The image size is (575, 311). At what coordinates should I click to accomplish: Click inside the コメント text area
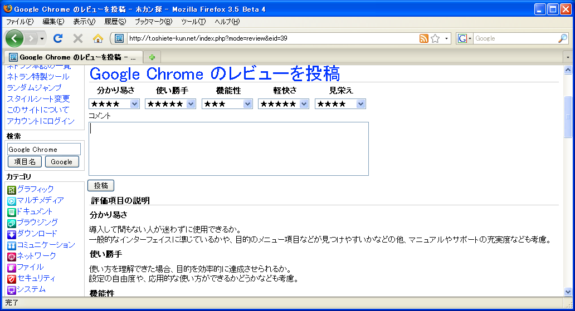[x=228, y=149]
